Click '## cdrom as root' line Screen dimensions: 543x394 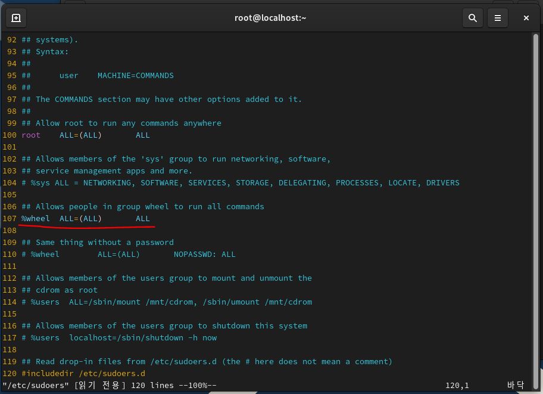[x=60, y=290]
